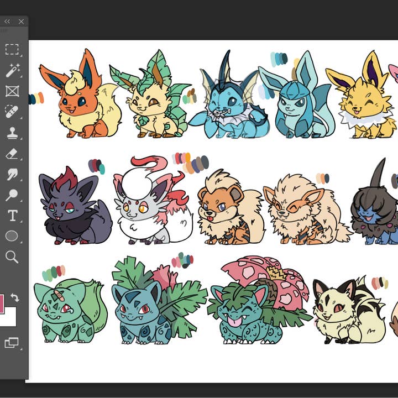Swap foreground and background colors
Screen dimensions: 398x398
[x=15, y=297]
